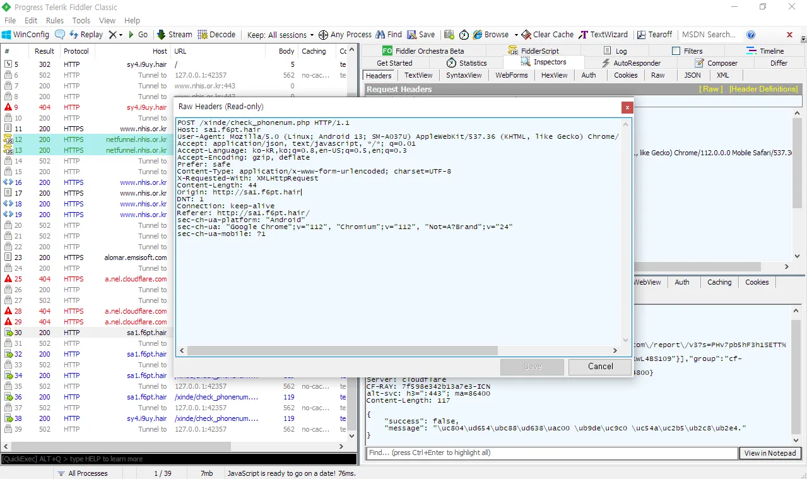Select the JSON request inspector tab
This screenshot has height=479, width=807.
pos(692,75)
